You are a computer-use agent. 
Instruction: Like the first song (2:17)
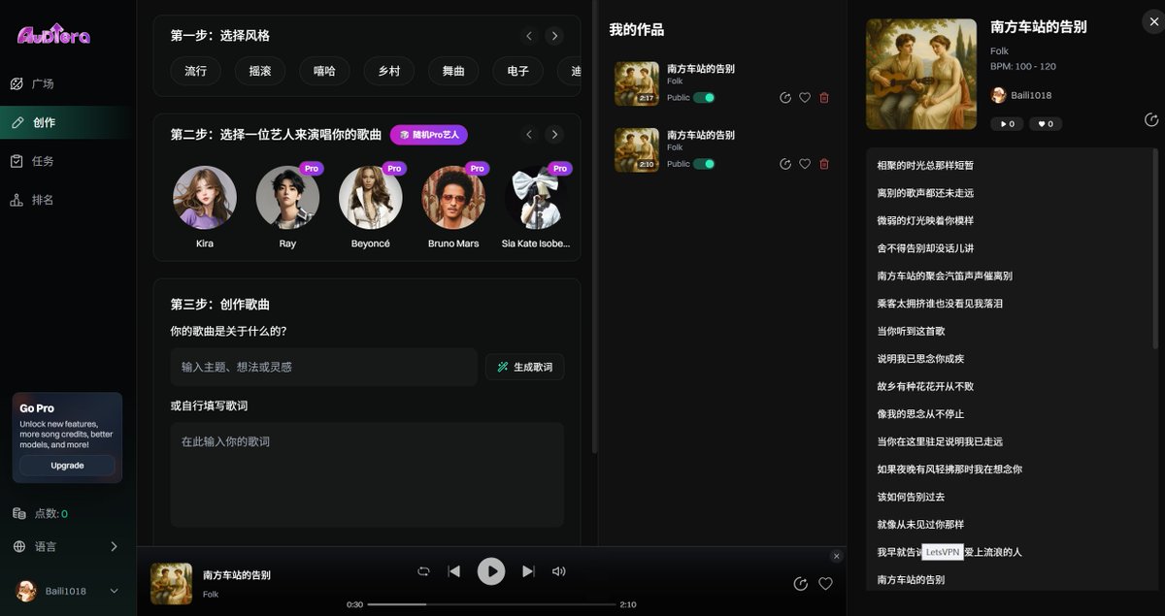[805, 98]
